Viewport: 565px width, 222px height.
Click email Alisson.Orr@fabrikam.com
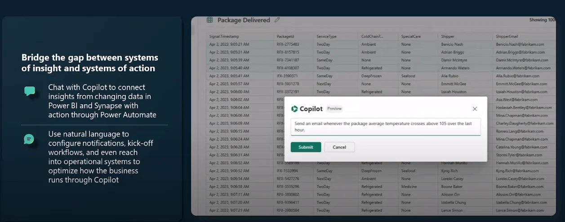(518, 195)
